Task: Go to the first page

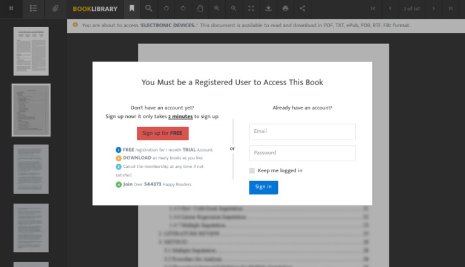Action: click(373, 8)
